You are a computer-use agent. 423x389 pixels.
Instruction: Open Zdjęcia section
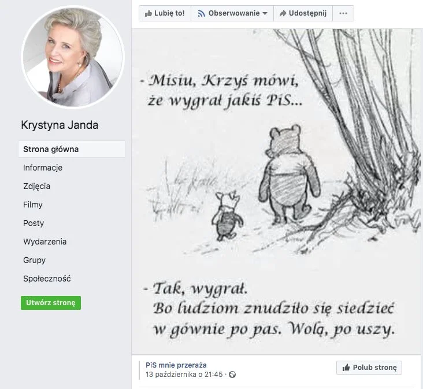36,186
